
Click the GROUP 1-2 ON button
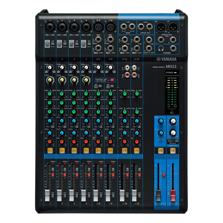tap(161, 150)
